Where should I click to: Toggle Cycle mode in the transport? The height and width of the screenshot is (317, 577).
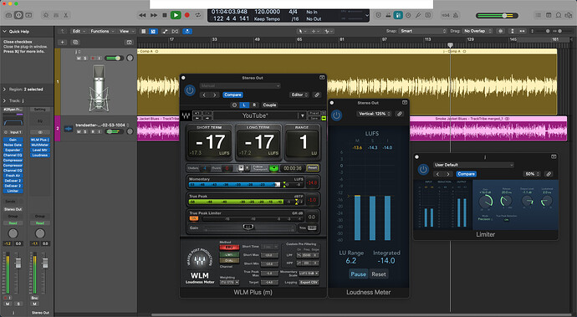pyautogui.click(x=198, y=15)
